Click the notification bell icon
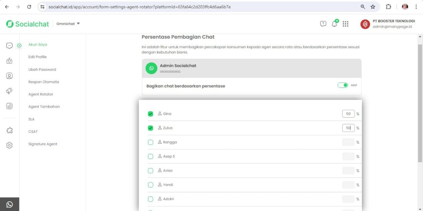Image resolution: width=423 pixels, height=211 pixels. click(x=334, y=24)
